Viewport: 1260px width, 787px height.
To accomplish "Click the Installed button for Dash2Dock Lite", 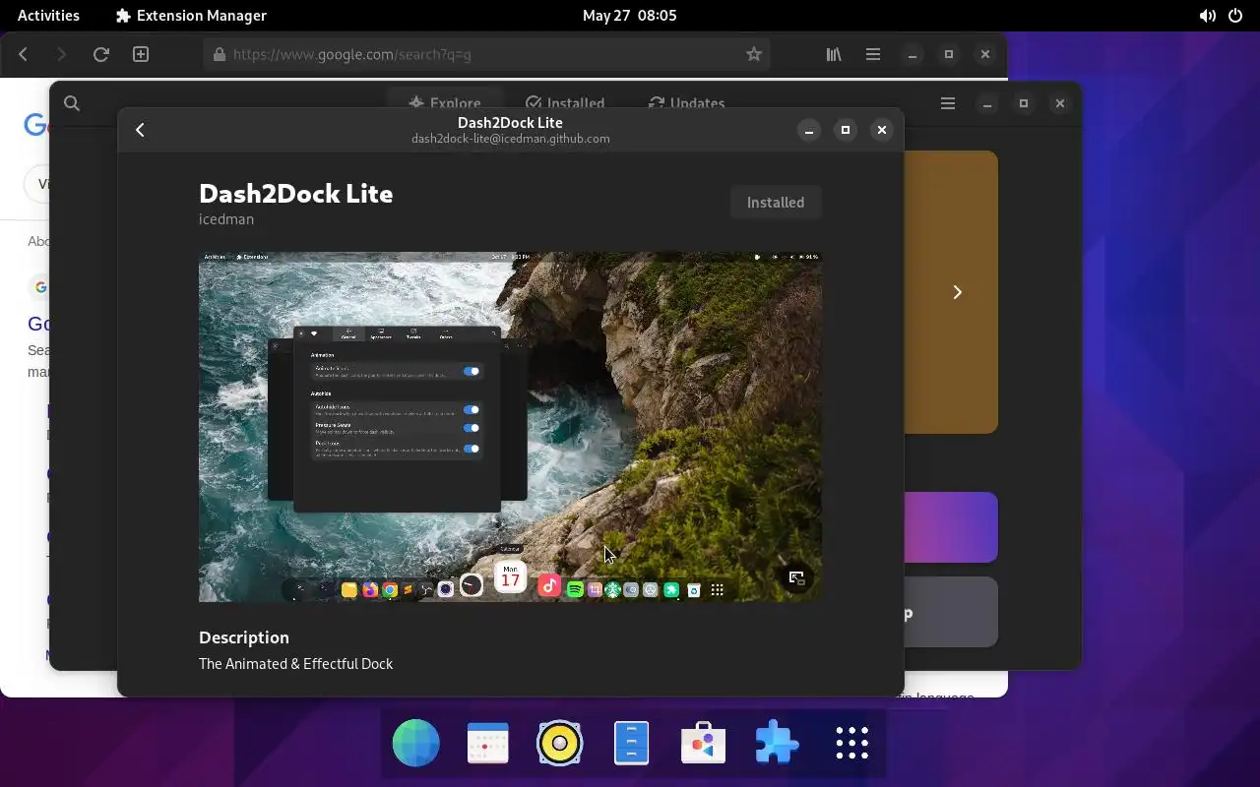I will pos(776,202).
